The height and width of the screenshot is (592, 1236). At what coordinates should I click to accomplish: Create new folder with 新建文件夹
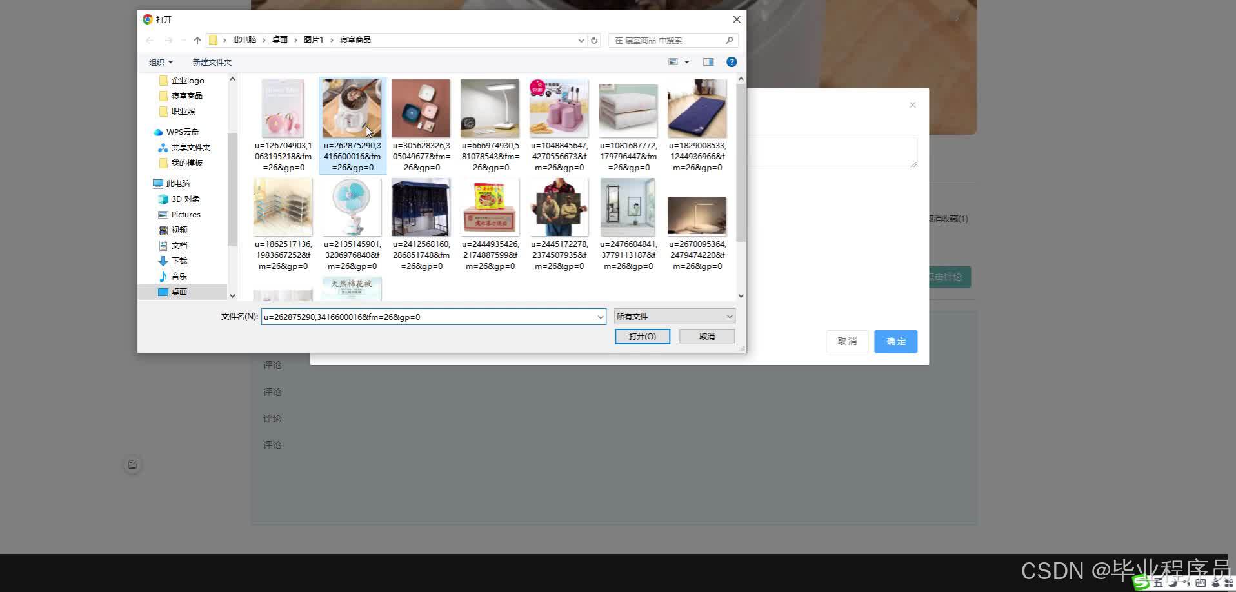212,62
